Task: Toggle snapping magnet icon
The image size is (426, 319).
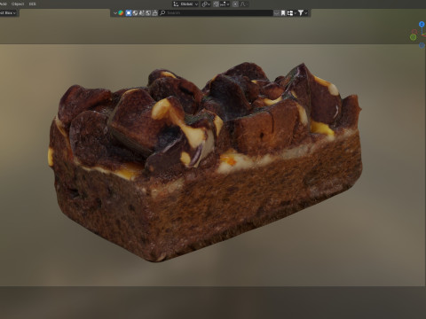Action: 216,4
